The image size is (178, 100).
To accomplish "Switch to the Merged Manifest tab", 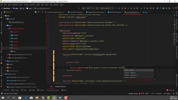I will (60, 86).
